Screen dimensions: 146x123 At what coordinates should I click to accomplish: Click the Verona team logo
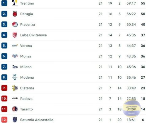click(x=15, y=46)
